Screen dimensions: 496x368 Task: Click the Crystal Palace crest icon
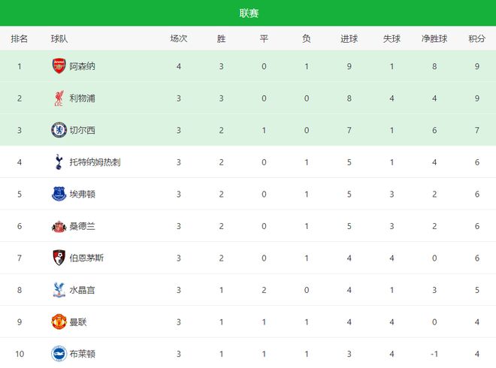coord(59,290)
